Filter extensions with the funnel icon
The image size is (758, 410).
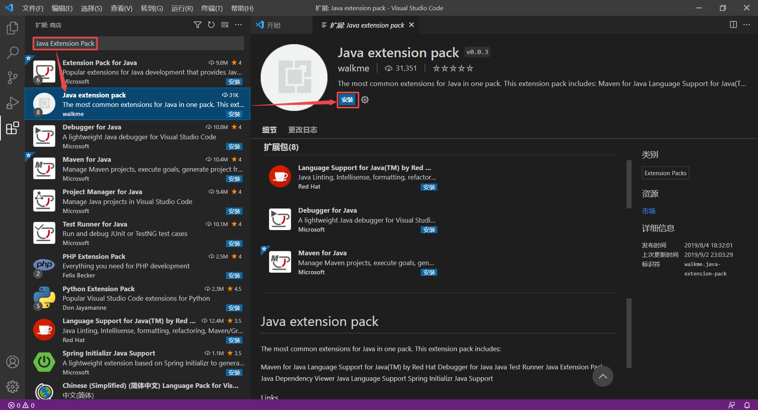[197, 25]
